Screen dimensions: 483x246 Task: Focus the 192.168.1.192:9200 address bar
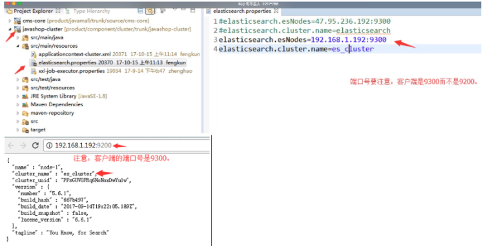click(x=127, y=146)
